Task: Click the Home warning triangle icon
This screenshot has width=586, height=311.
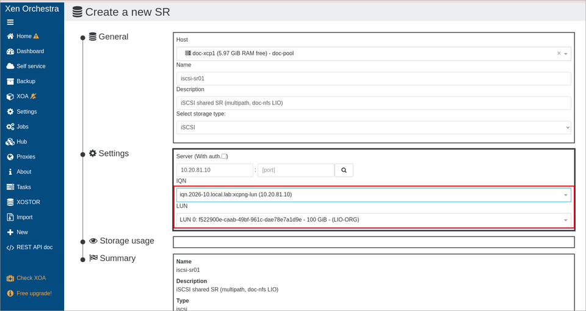Action: 36,36
